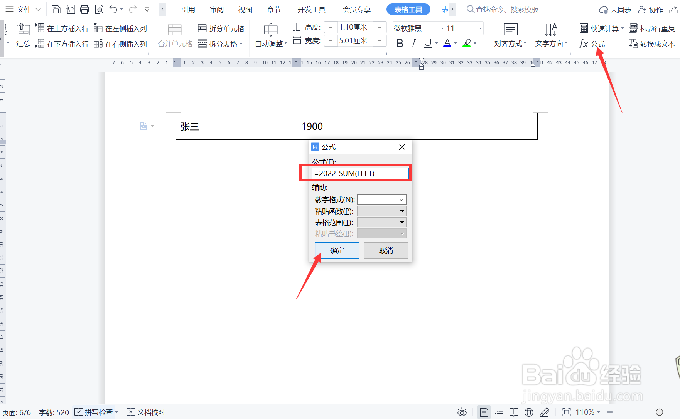Select the Table Tools (表格工具) tab
The image size is (680, 419).
[408, 9]
